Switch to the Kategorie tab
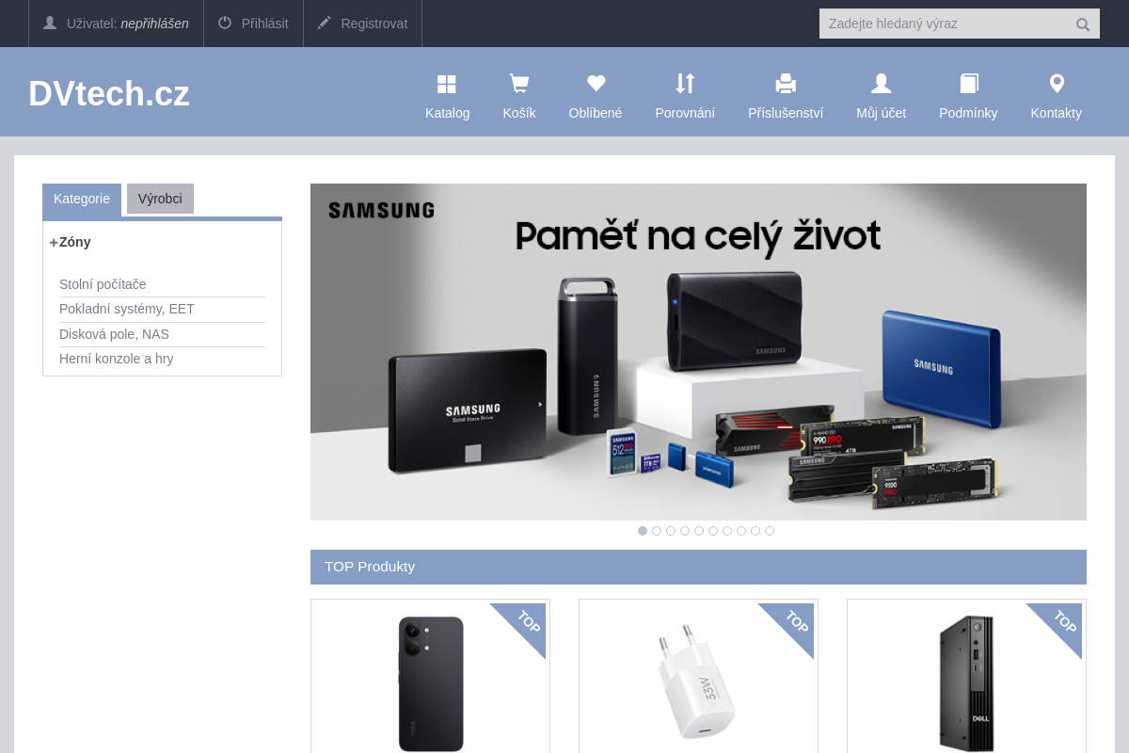Viewport: 1129px width, 753px height. point(82,199)
